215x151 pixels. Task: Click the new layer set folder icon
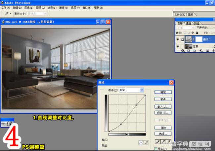[x=194, y=51]
